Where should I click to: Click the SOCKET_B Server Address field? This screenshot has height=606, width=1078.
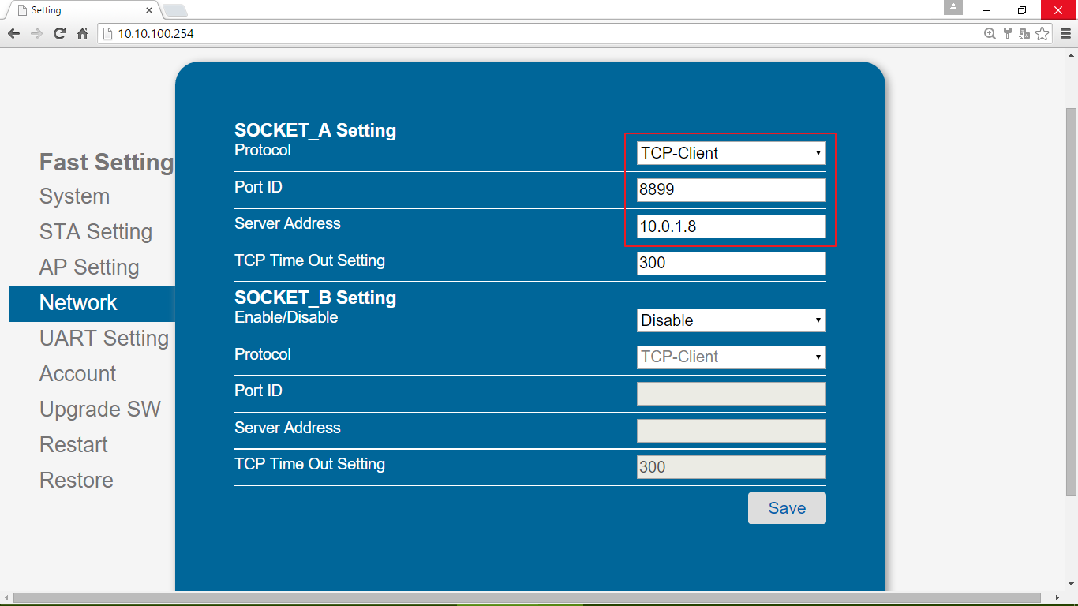point(732,431)
